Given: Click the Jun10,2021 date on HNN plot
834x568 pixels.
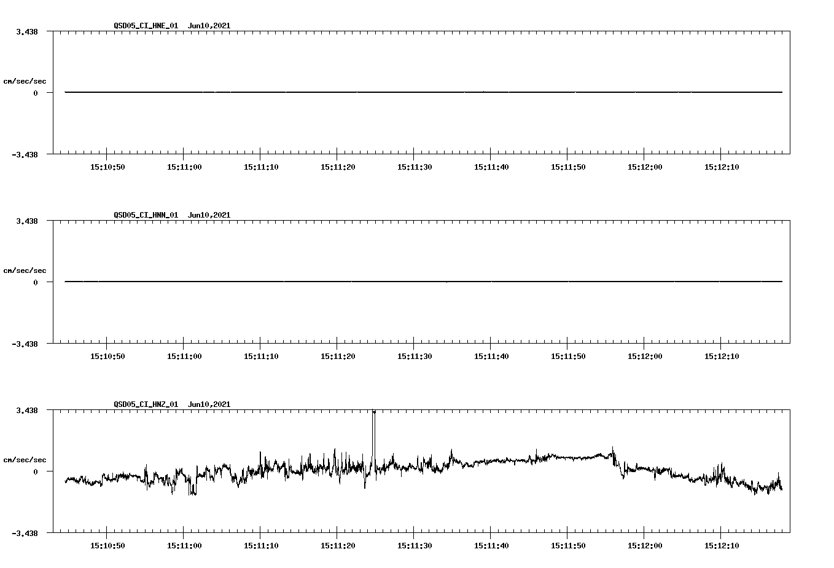Looking at the screenshot, I should tap(209, 215).
